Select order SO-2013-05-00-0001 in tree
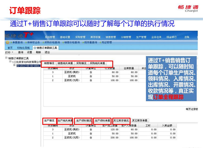 (x=28, y=66)
